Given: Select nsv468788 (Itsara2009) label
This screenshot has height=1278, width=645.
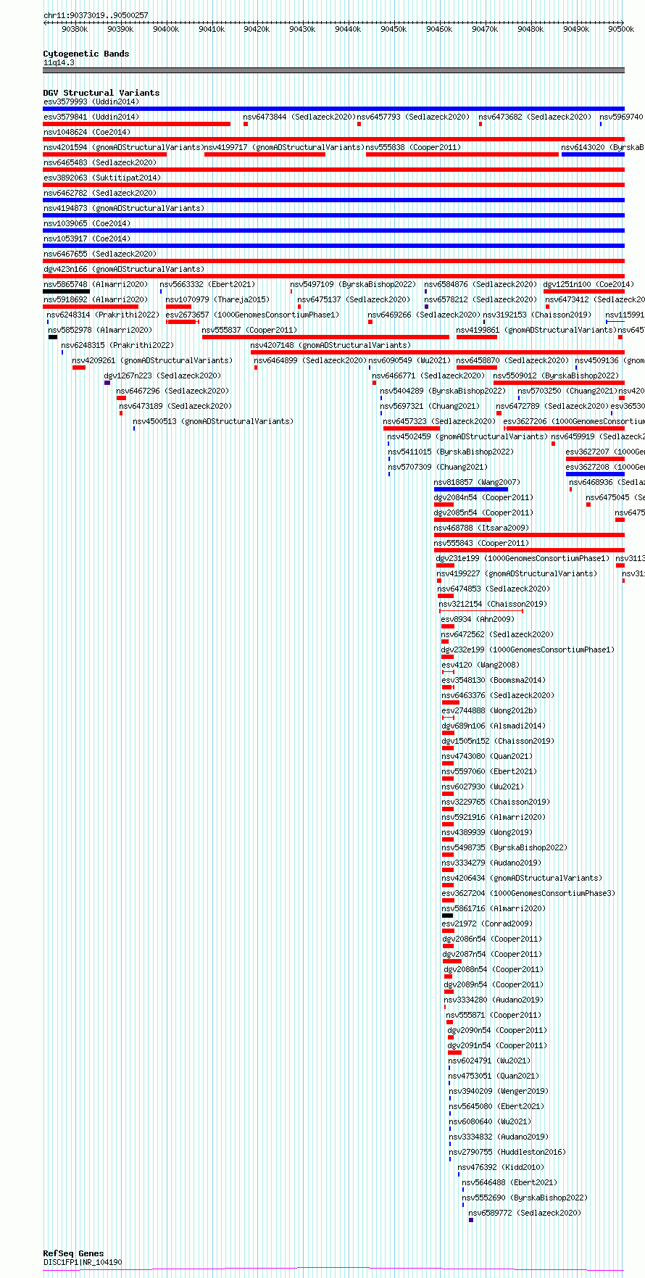Looking at the screenshot, I should (x=481, y=528).
